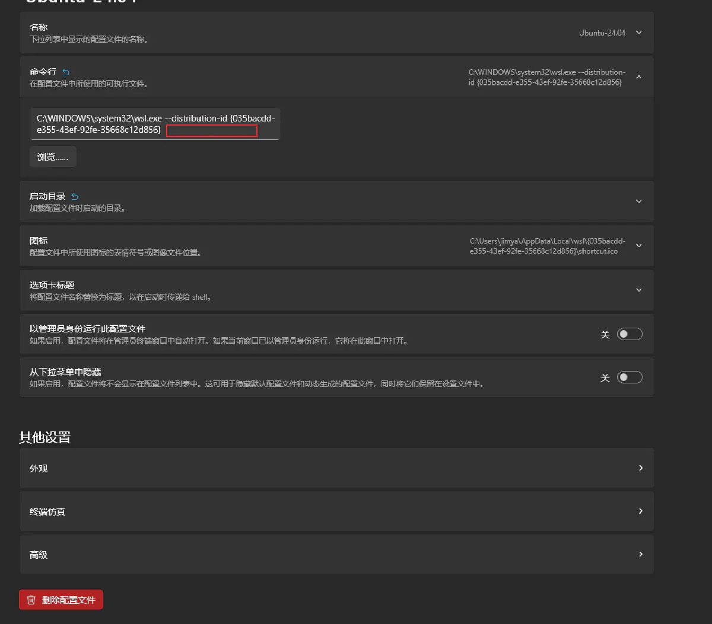
Task: Reset 命令行 using the blue arrow icon
Action: pyautogui.click(x=66, y=72)
